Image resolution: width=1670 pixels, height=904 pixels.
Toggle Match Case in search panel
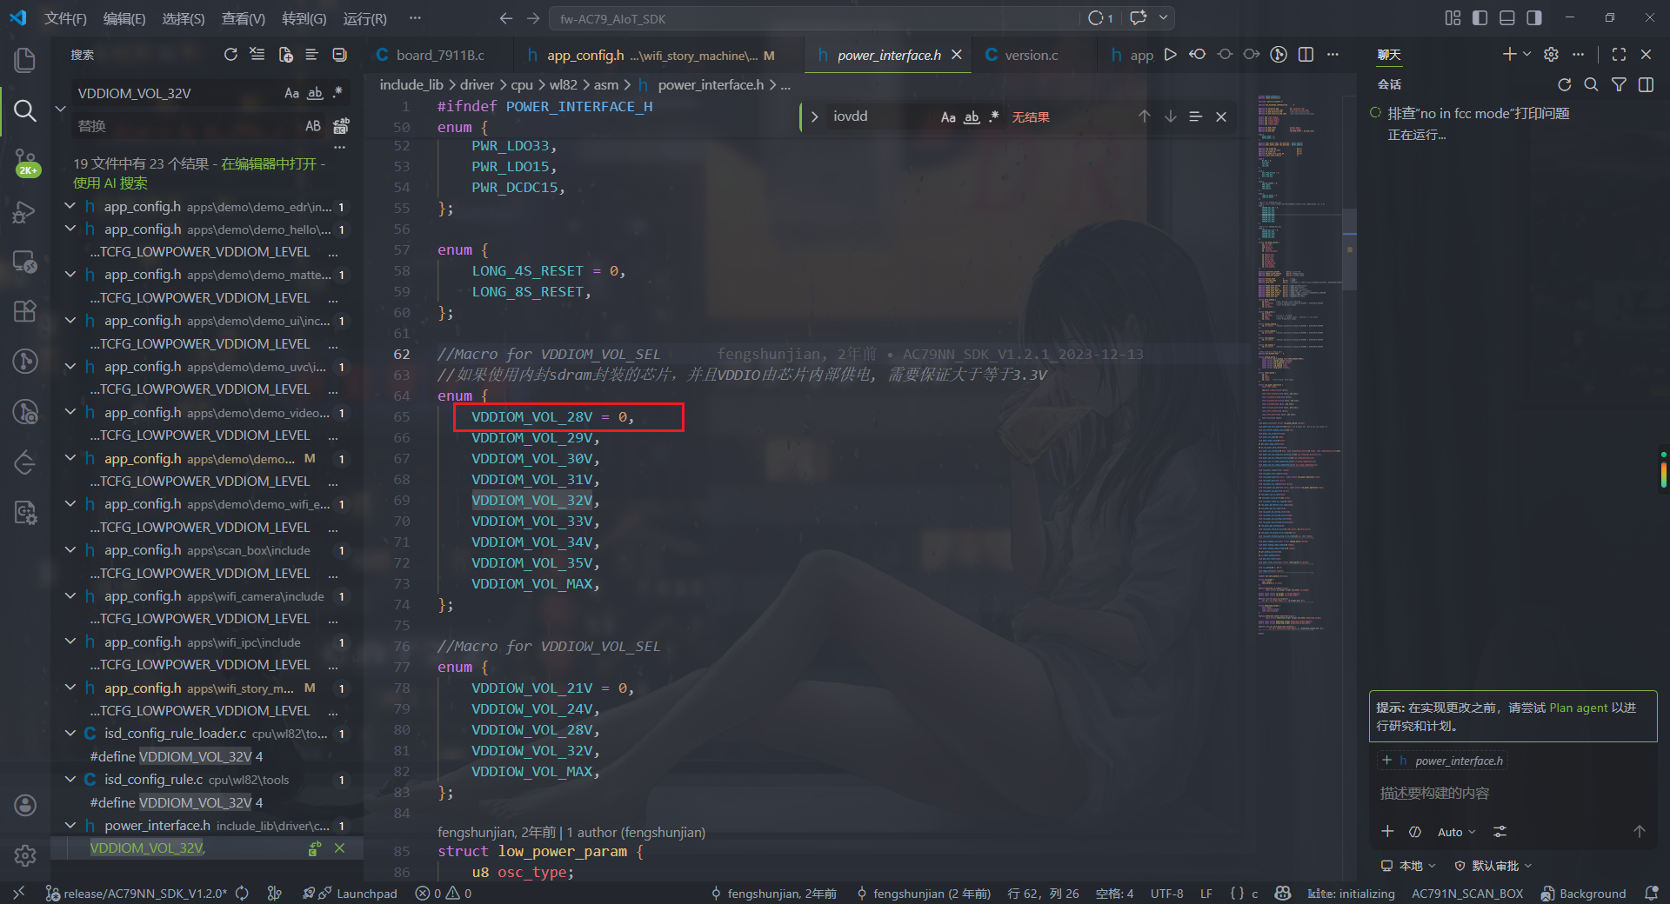coord(291,93)
